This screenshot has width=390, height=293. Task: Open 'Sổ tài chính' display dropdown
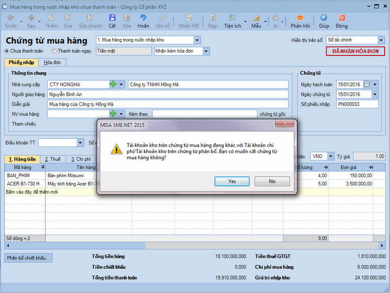(x=381, y=40)
